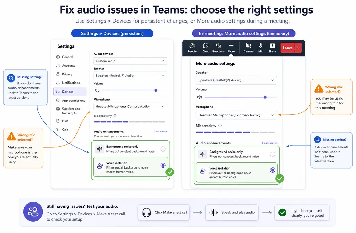Click the Speak and play audio card
Viewport: 356px width, 233px height.
click(232, 213)
